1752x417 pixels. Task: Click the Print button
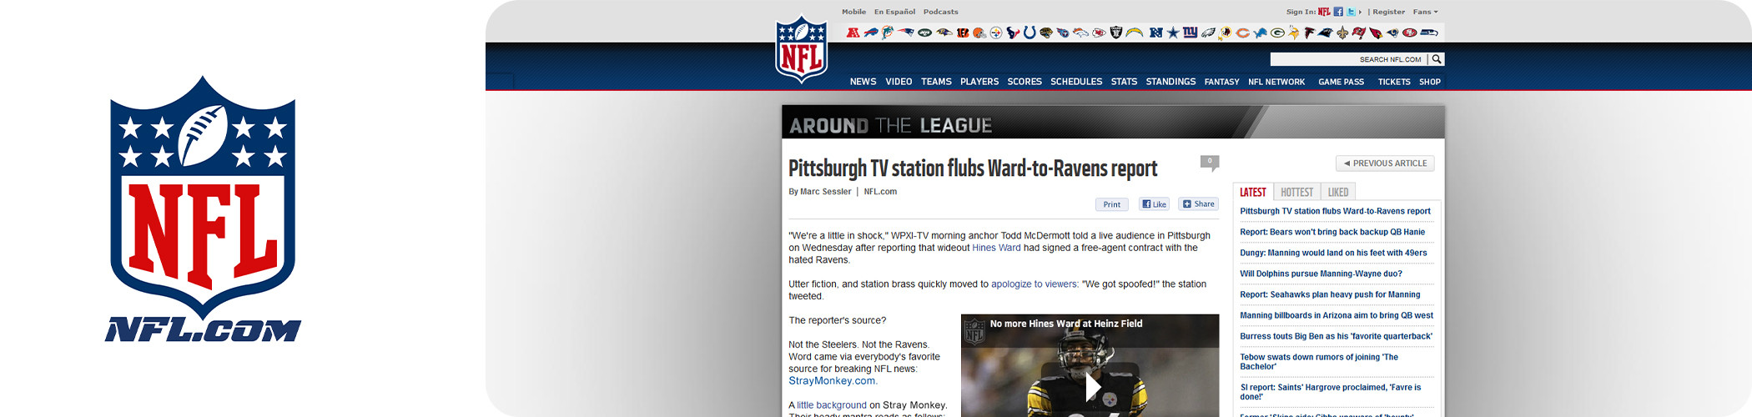coord(1112,204)
